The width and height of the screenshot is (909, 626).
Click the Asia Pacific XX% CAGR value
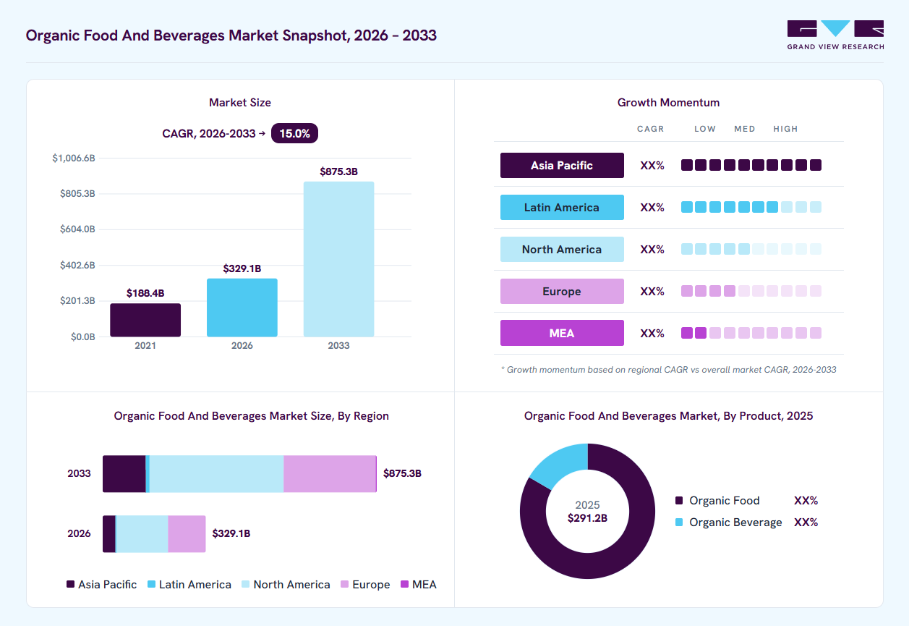(652, 165)
